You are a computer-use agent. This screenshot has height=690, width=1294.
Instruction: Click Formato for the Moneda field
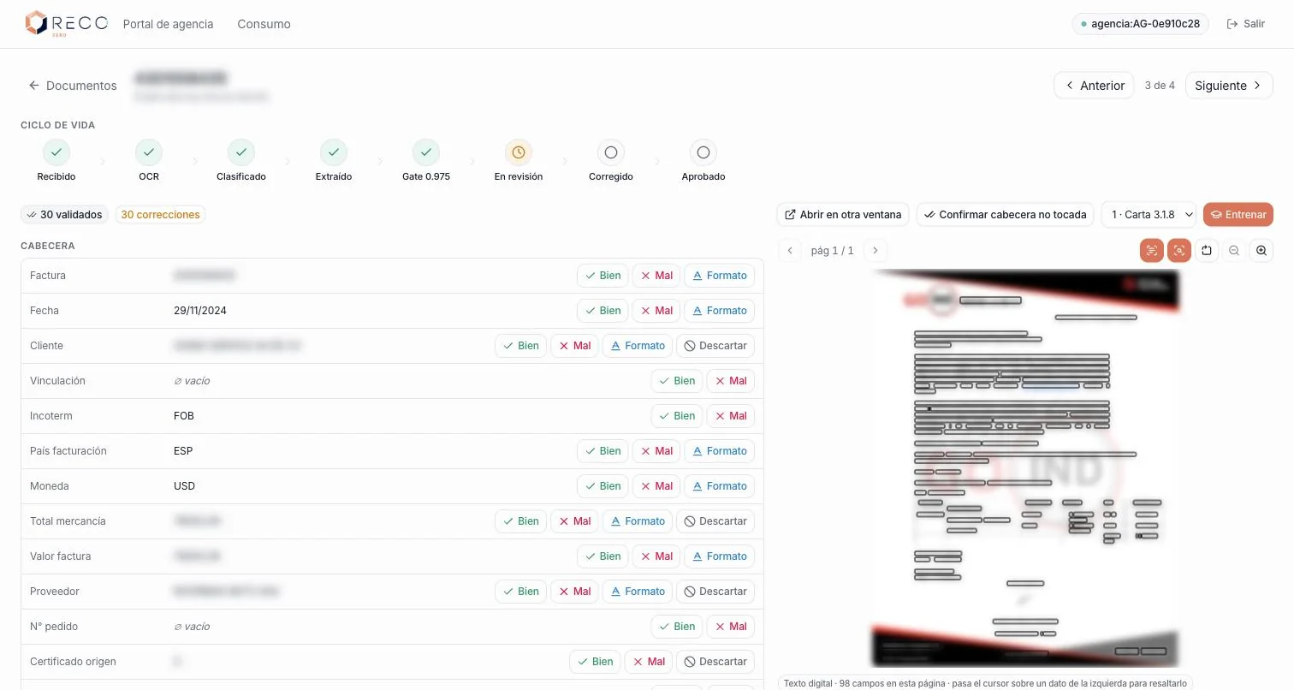click(719, 486)
